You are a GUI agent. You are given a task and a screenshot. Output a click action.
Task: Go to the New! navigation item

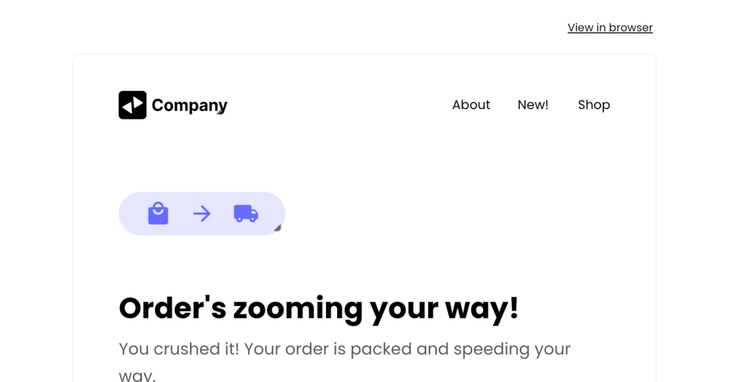[x=533, y=105]
